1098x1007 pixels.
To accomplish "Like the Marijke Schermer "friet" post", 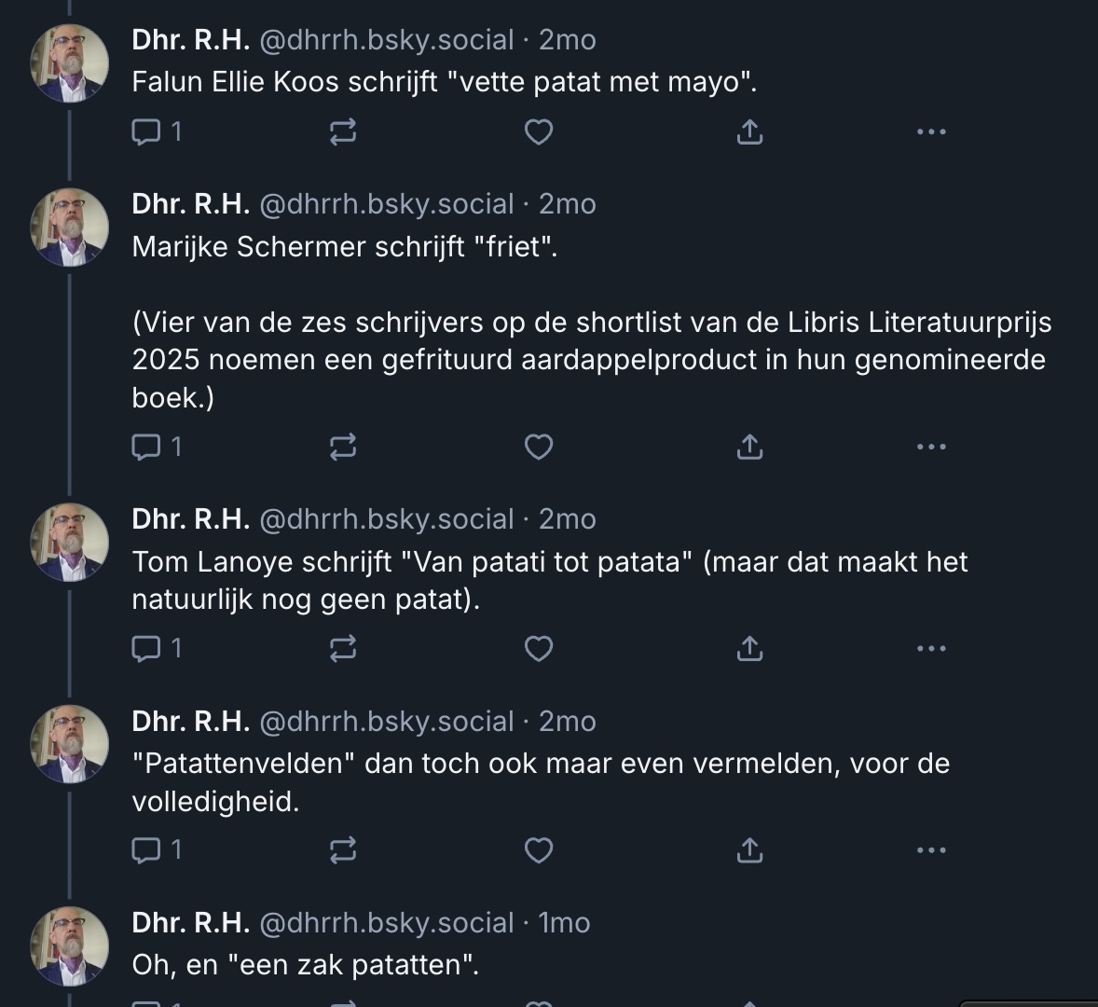I will tap(539, 448).
